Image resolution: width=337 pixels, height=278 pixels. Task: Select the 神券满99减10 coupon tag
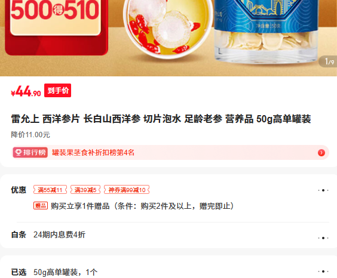(x=127, y=190)
